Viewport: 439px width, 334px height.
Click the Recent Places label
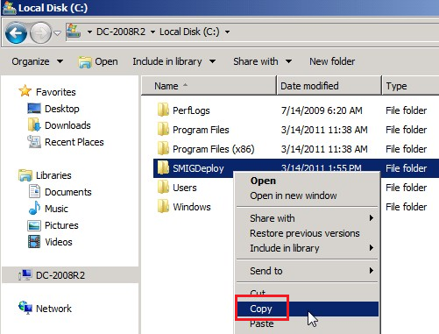point(74,142)
